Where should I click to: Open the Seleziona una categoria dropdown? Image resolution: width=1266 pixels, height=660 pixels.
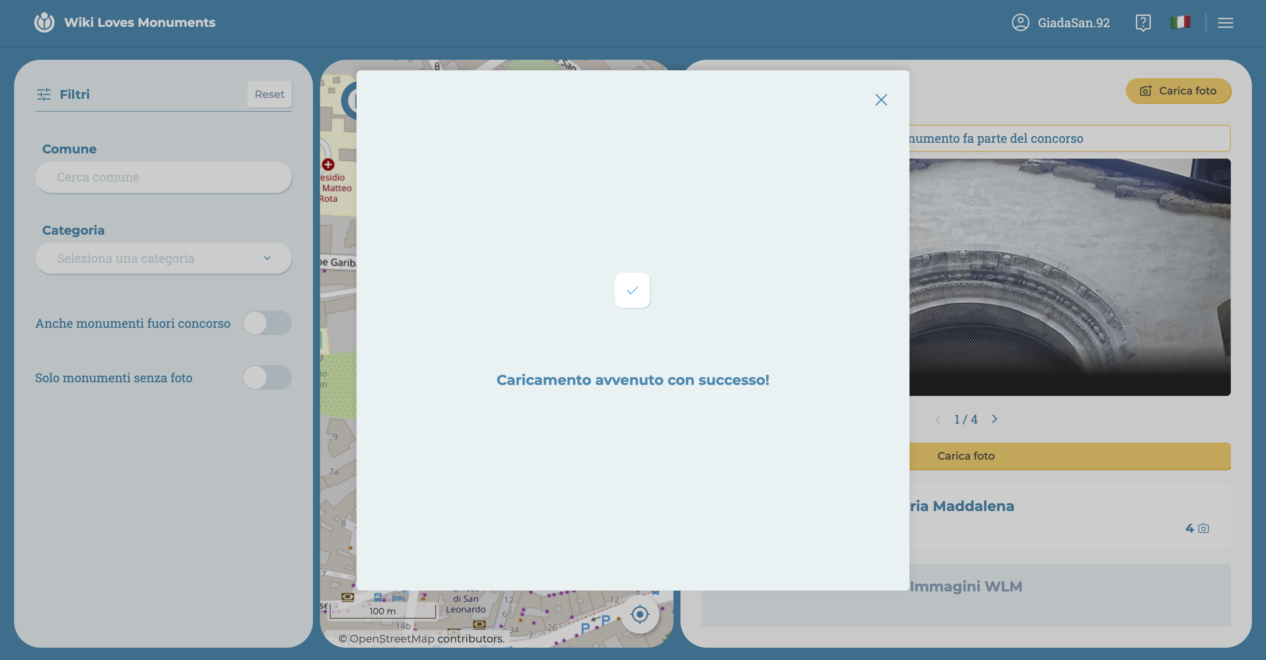pos(164,258)
